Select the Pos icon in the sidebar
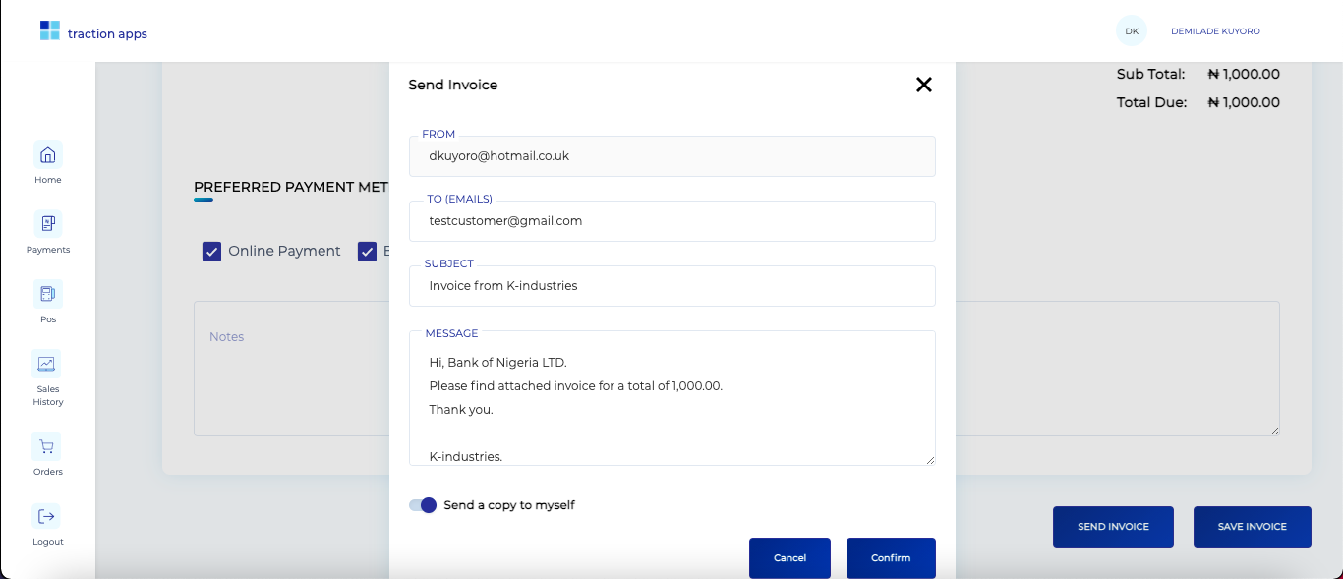The image size is (1343, 579). coord(47,294)
